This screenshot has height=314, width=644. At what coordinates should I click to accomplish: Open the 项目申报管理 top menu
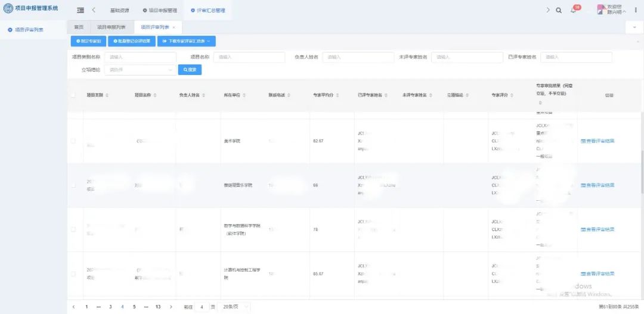click(x=160, y=10)
